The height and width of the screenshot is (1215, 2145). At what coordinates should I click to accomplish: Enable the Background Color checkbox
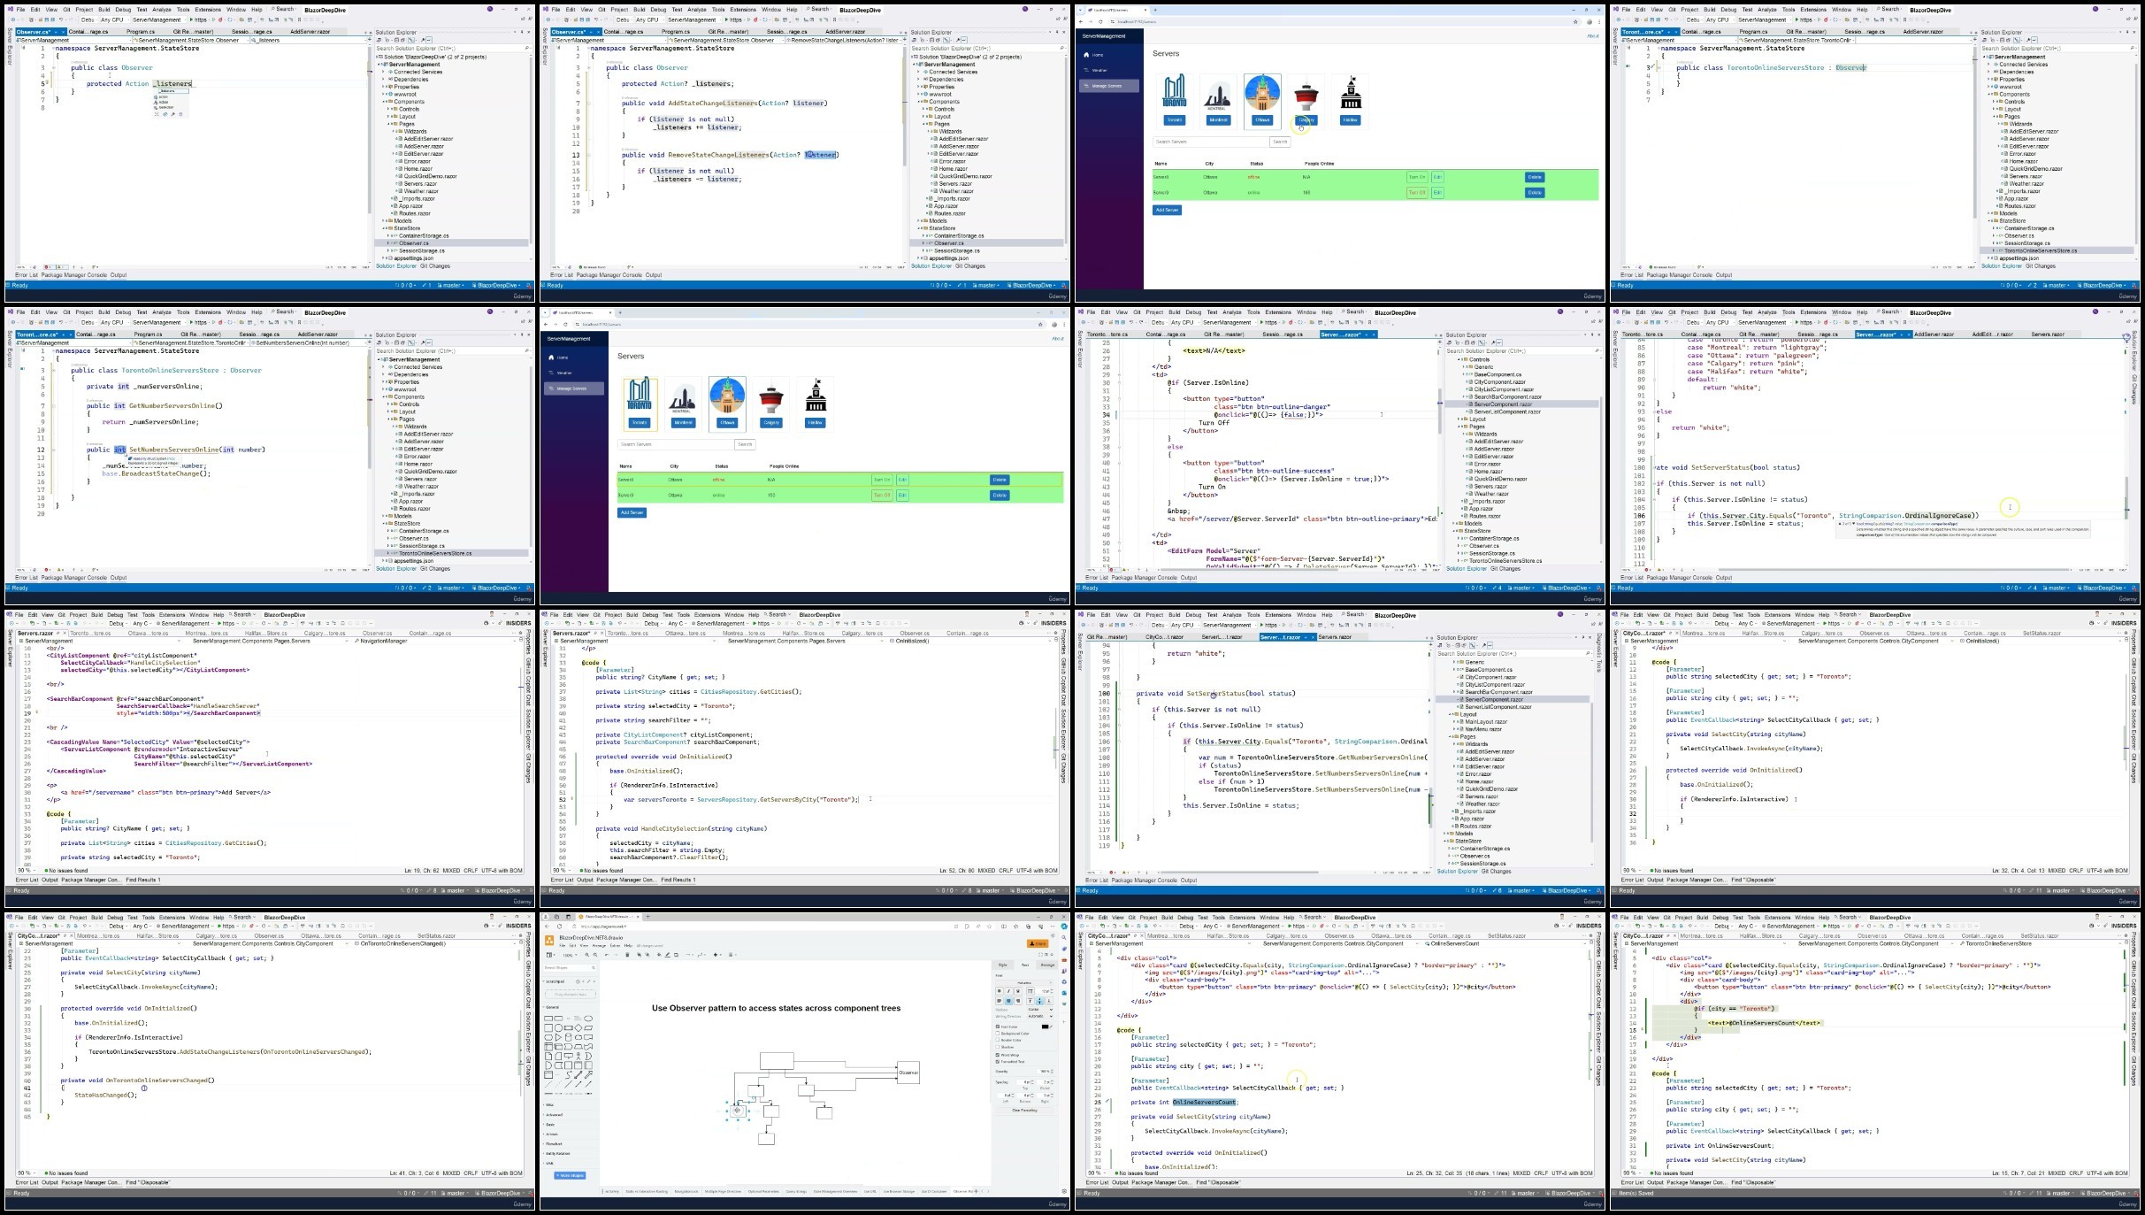click(998, 1034)
